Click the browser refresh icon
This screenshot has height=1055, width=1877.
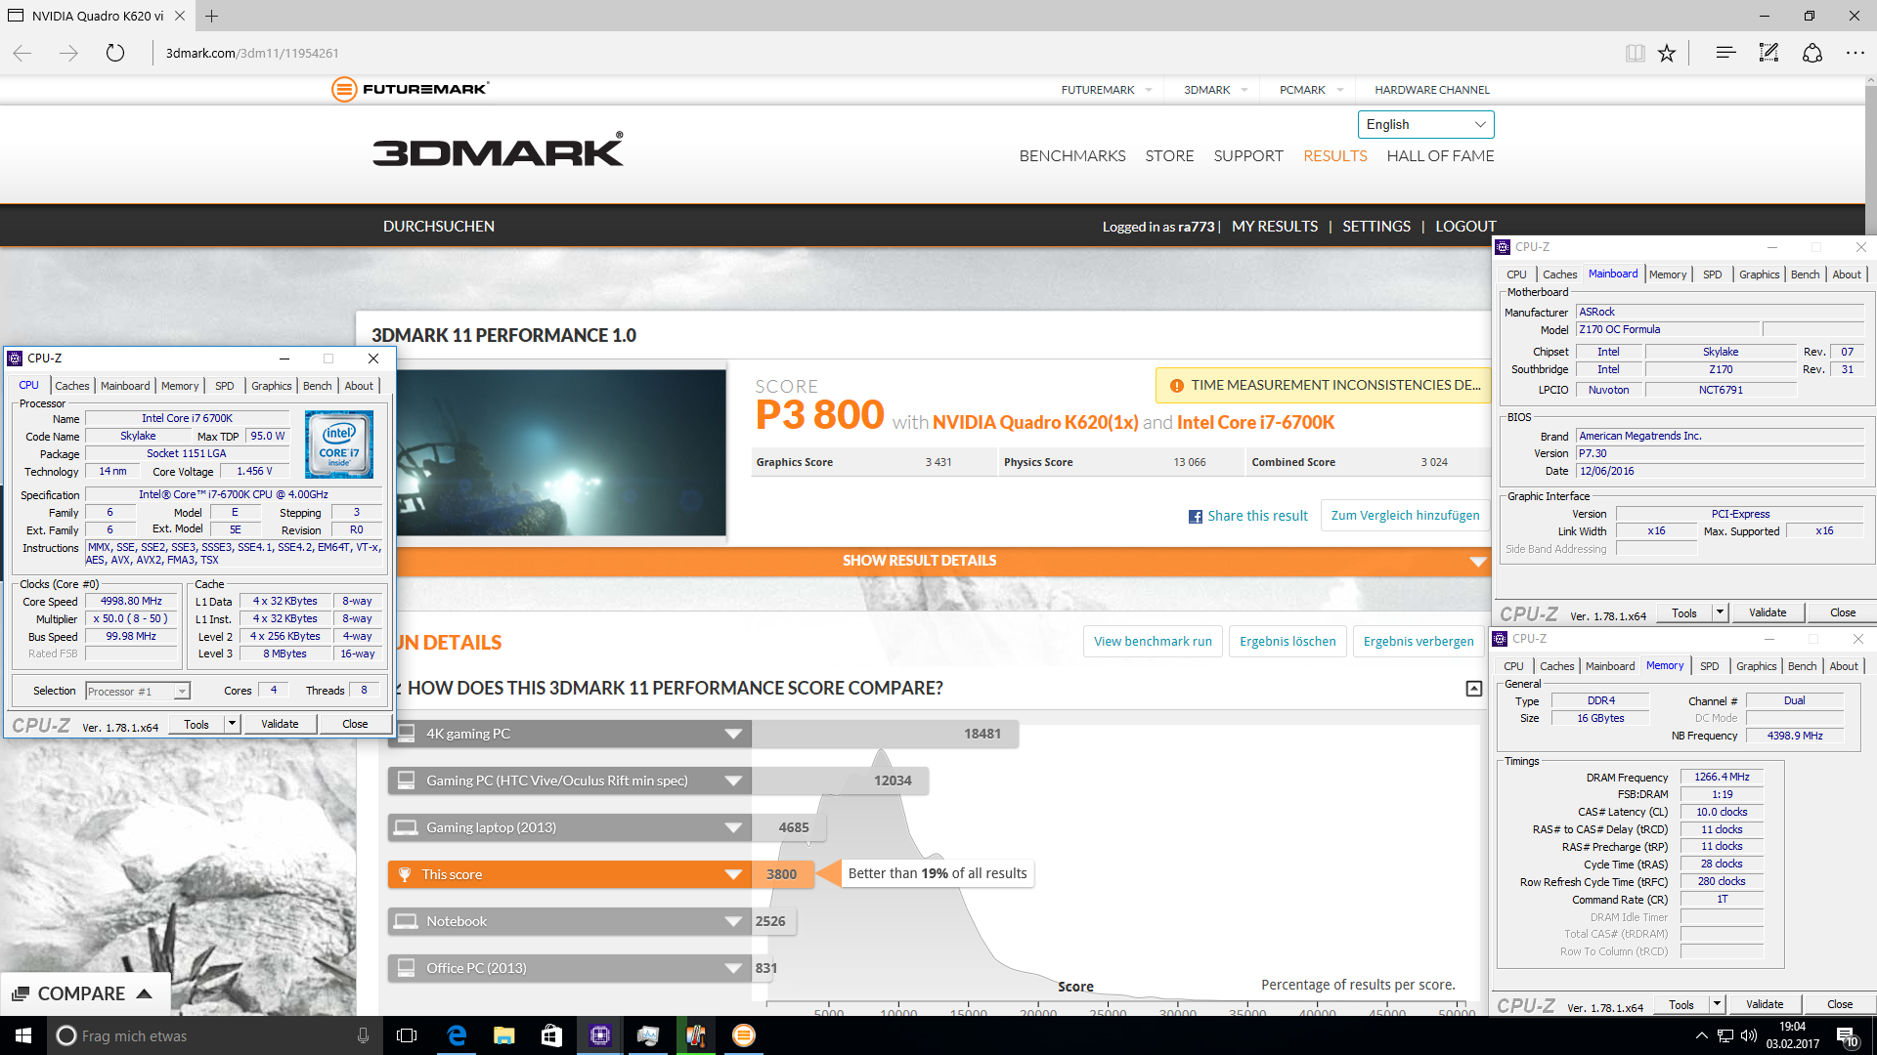tap(115, 53)
